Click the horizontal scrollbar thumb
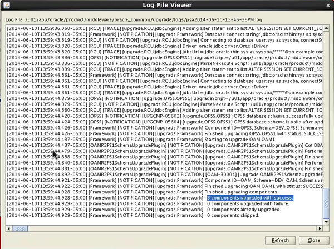 point(20,228)
